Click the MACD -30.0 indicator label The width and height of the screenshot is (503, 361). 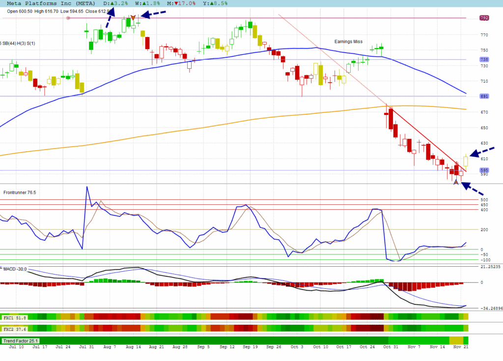point(15,269)
